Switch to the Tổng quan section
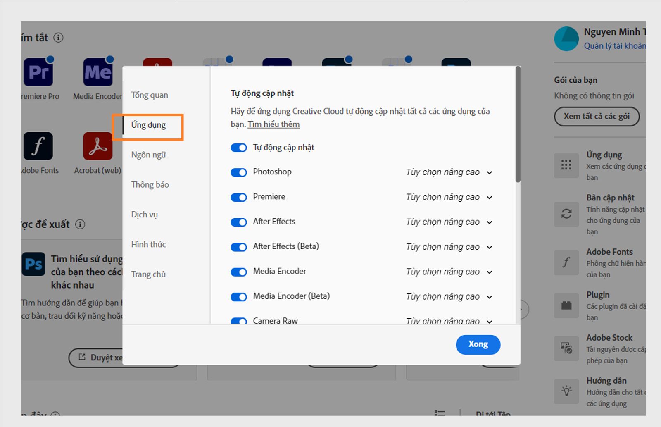Screen dimensions: 661x427 (x=149, y=95)
